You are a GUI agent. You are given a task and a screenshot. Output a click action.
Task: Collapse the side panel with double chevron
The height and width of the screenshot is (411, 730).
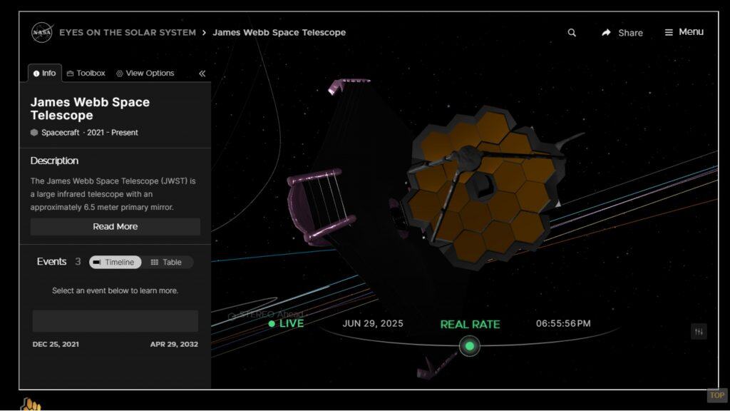click(202, 73)
